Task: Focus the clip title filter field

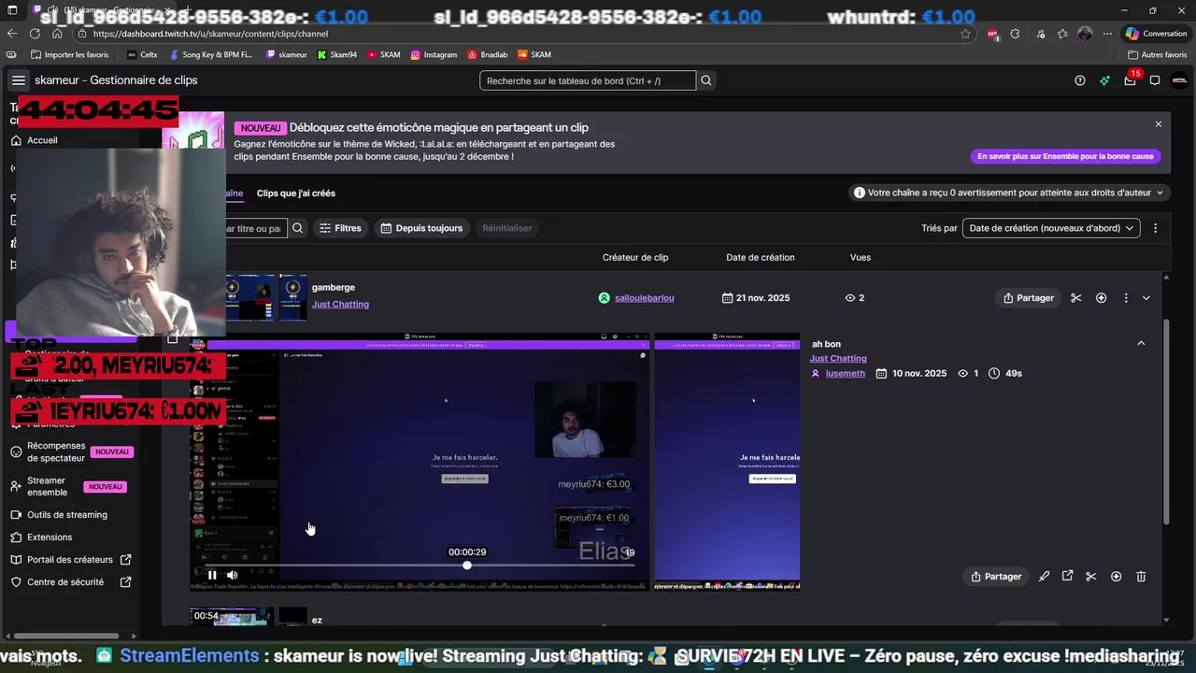Action: tap(255, 228)
